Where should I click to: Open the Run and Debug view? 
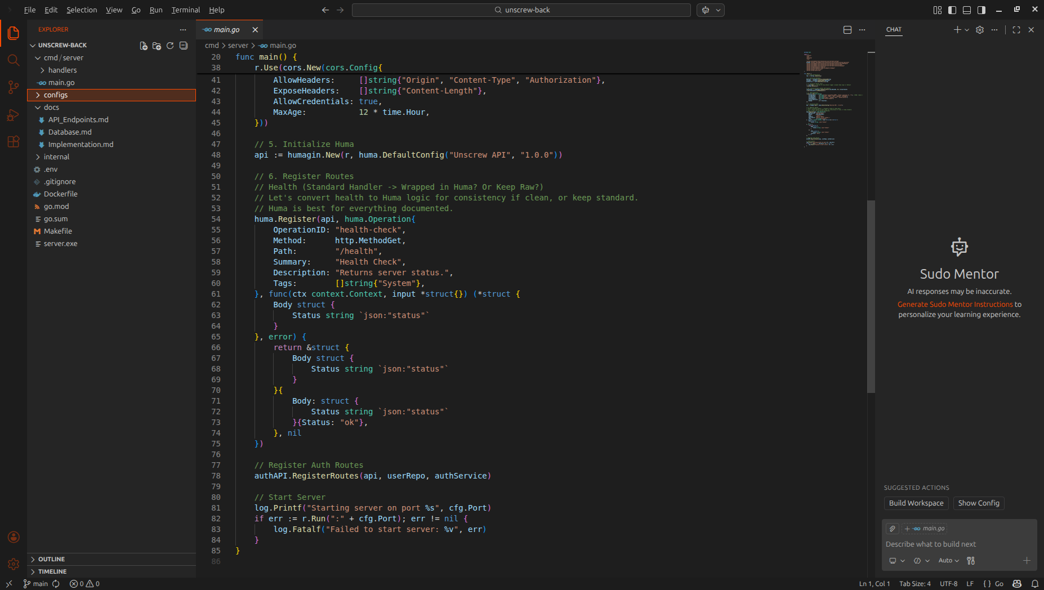[x=14, y=115]
